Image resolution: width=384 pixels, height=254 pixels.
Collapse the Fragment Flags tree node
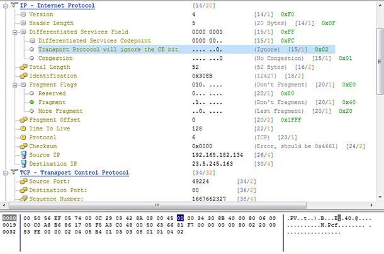14,84
